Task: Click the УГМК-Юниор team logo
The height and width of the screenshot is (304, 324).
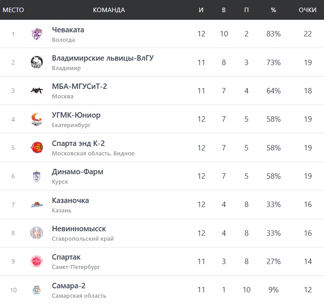Action: pos(37,119)
